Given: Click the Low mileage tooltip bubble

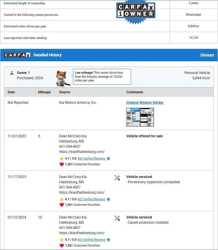Looking at the screenshot, I should pyautogui.click(x=102, y=77).
